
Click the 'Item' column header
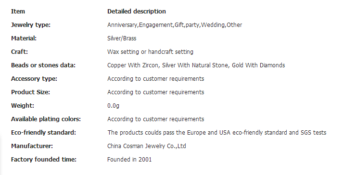click(18, 12)
